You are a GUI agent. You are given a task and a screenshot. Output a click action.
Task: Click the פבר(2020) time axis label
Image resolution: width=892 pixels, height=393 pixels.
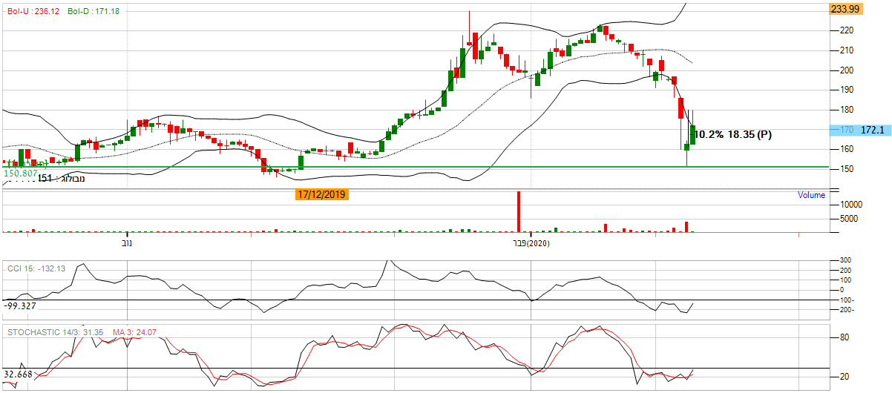pyautogui.click(x=531, y=242)
